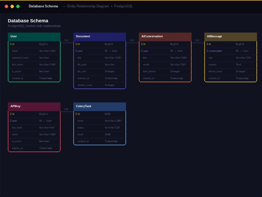The image size is (262, 197).
Task: Select the APIKey table header
Action: point(34,107)
